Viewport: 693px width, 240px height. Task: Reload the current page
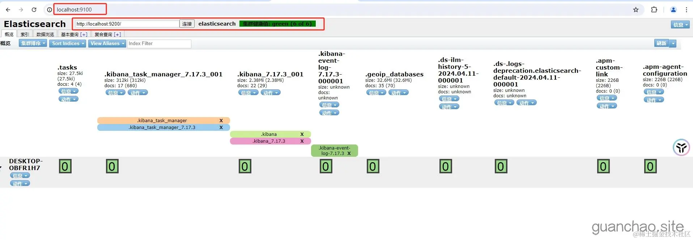pos(34,10)
